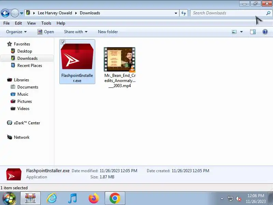This screenshot has width=273, height=205.
Task: Launch Firefox from taskbar
Action: (x=94, y=198)
